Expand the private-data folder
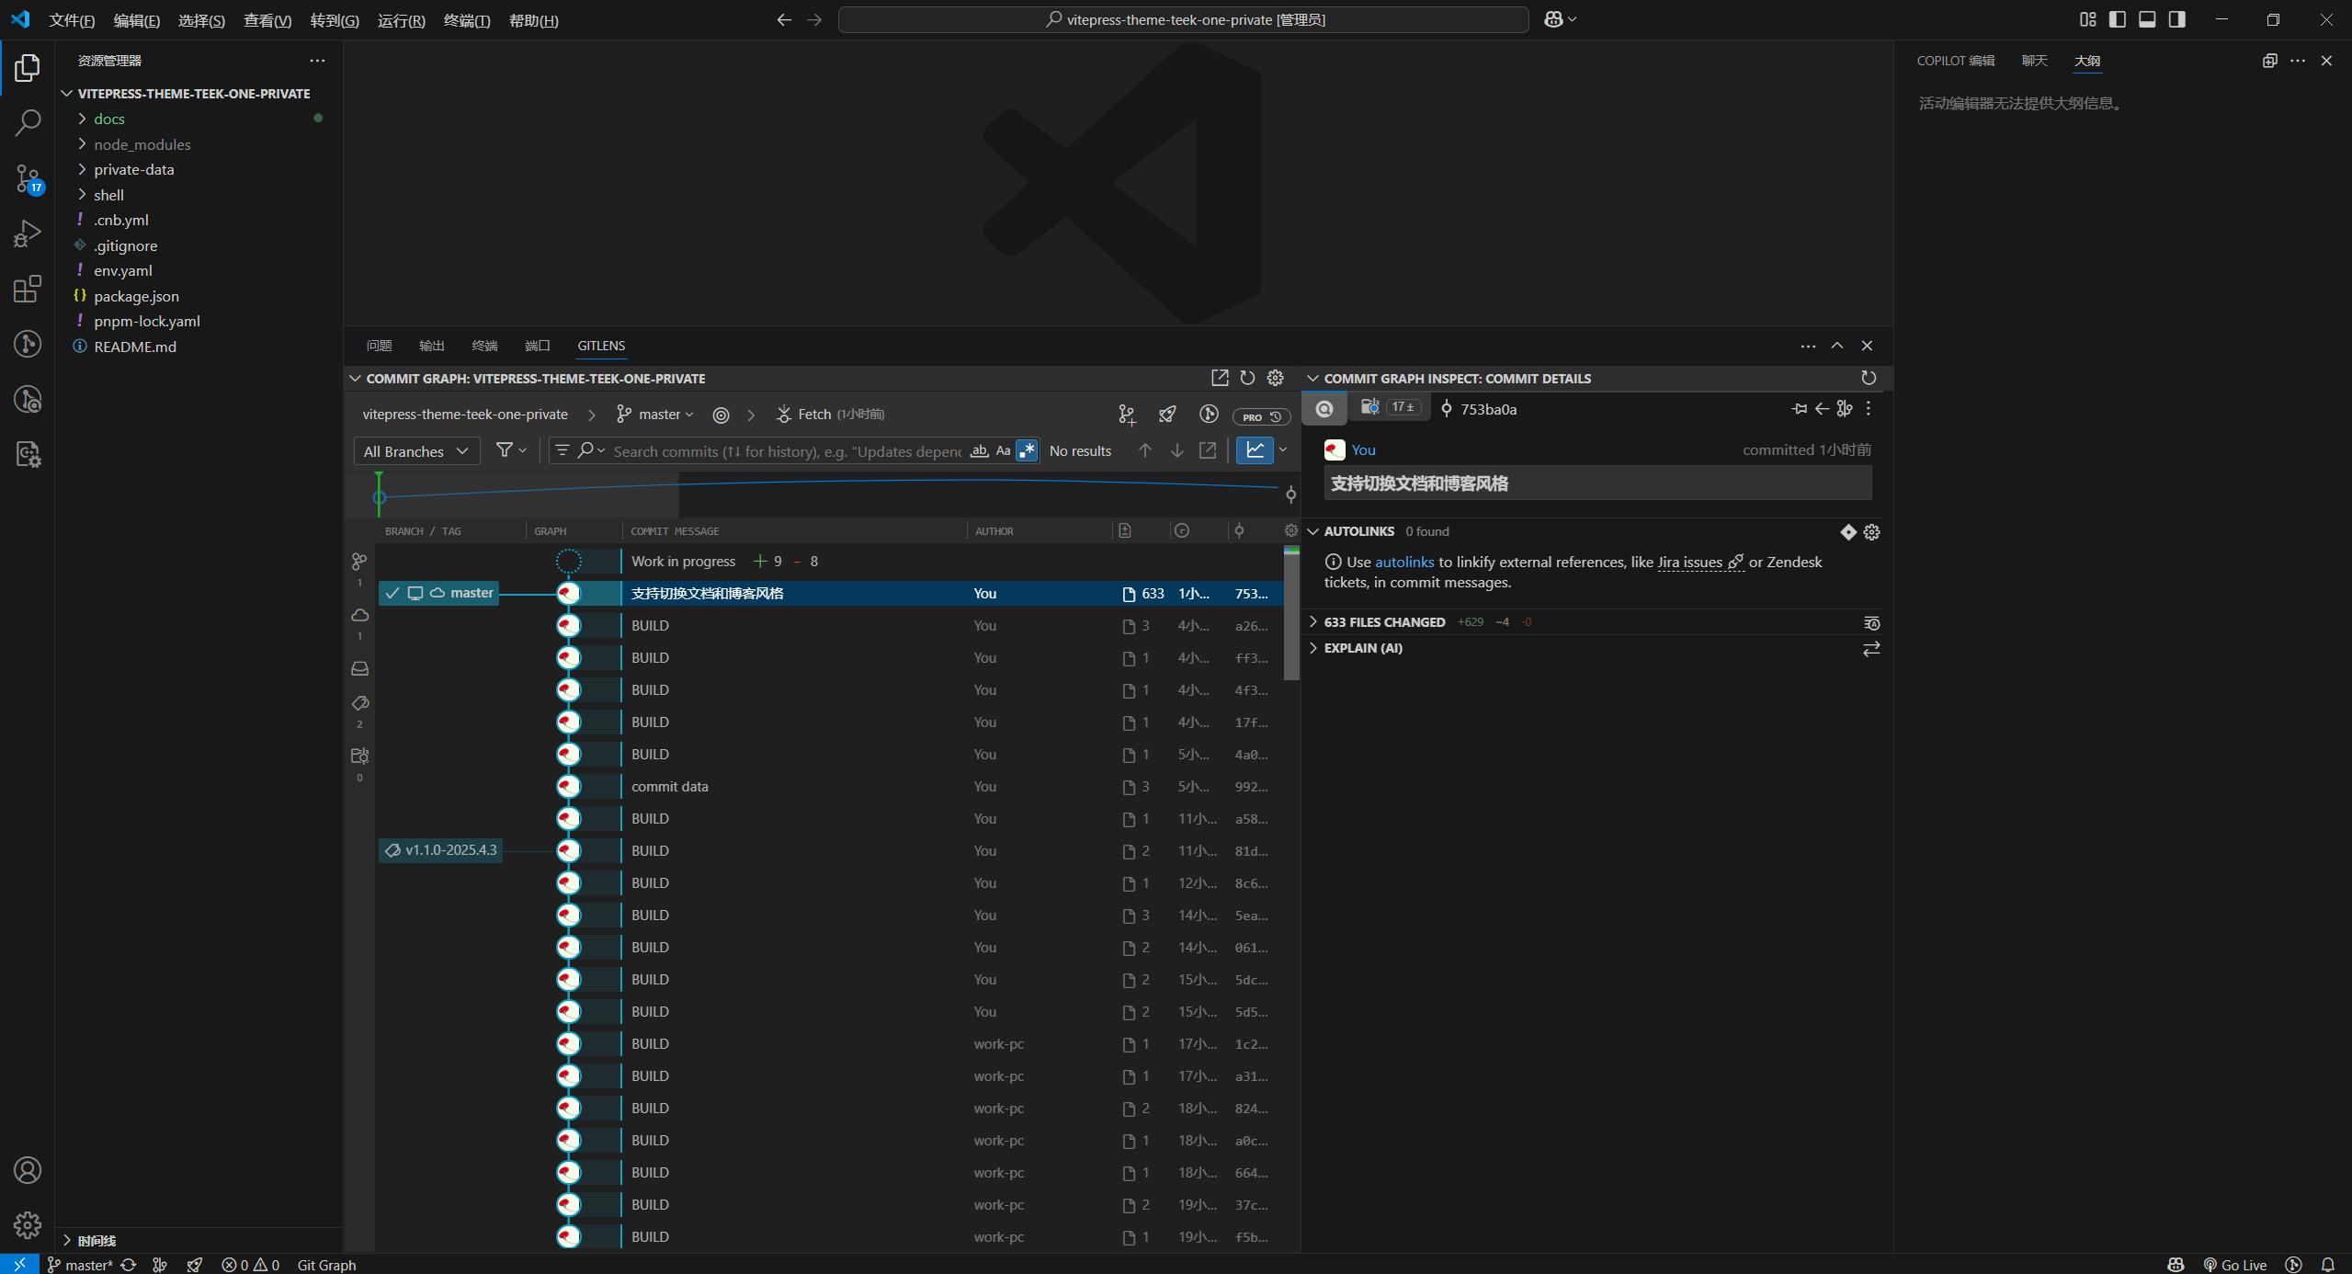Screen dimensions: 2352x1274 (133, 169)
